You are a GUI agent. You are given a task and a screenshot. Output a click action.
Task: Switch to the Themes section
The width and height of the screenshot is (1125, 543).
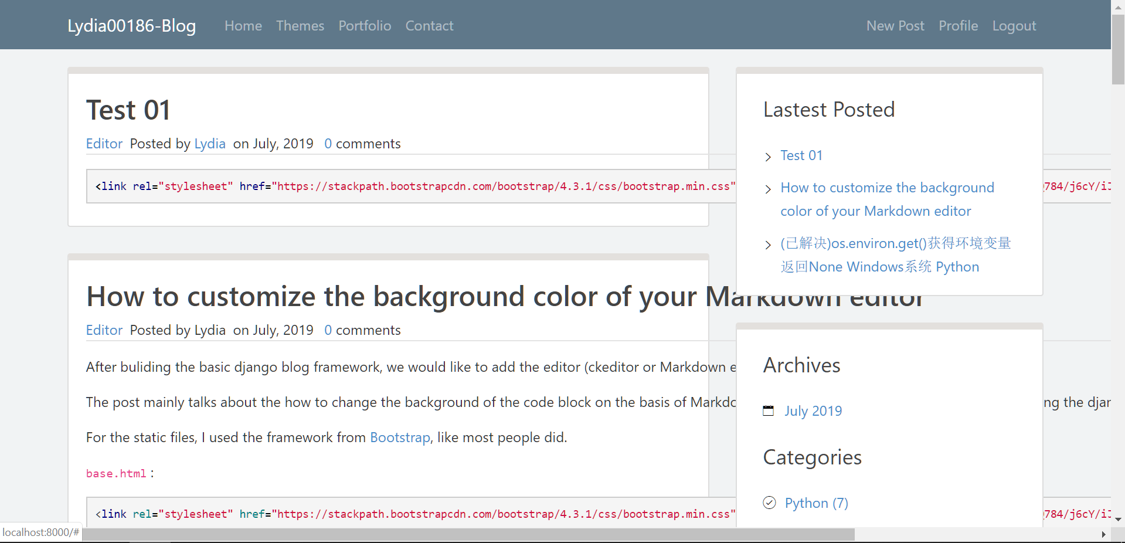[300, 26]
